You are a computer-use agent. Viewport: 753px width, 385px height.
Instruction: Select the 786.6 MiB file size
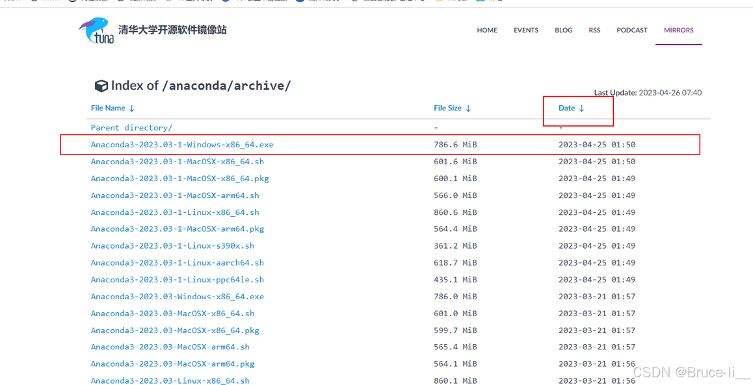pyautogui.click(x=455, y=145)
